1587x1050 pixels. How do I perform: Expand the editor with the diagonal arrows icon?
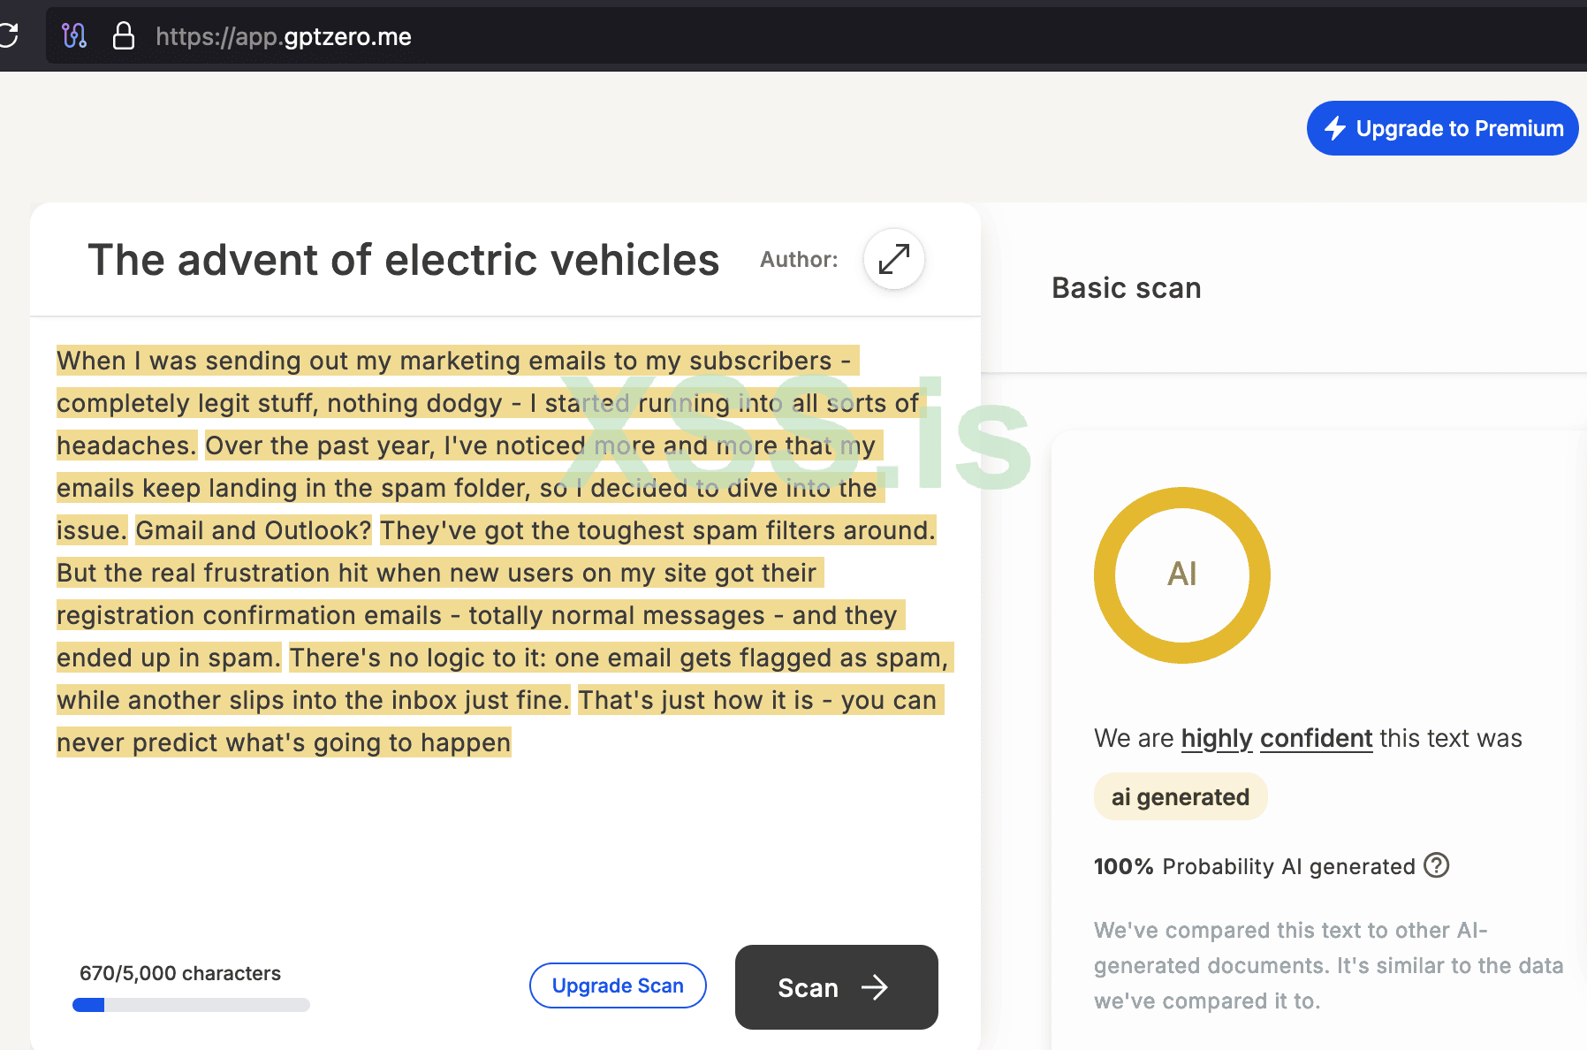893,259
